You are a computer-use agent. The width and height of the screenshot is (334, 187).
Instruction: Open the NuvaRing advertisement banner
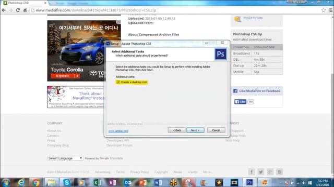(76, 97)
